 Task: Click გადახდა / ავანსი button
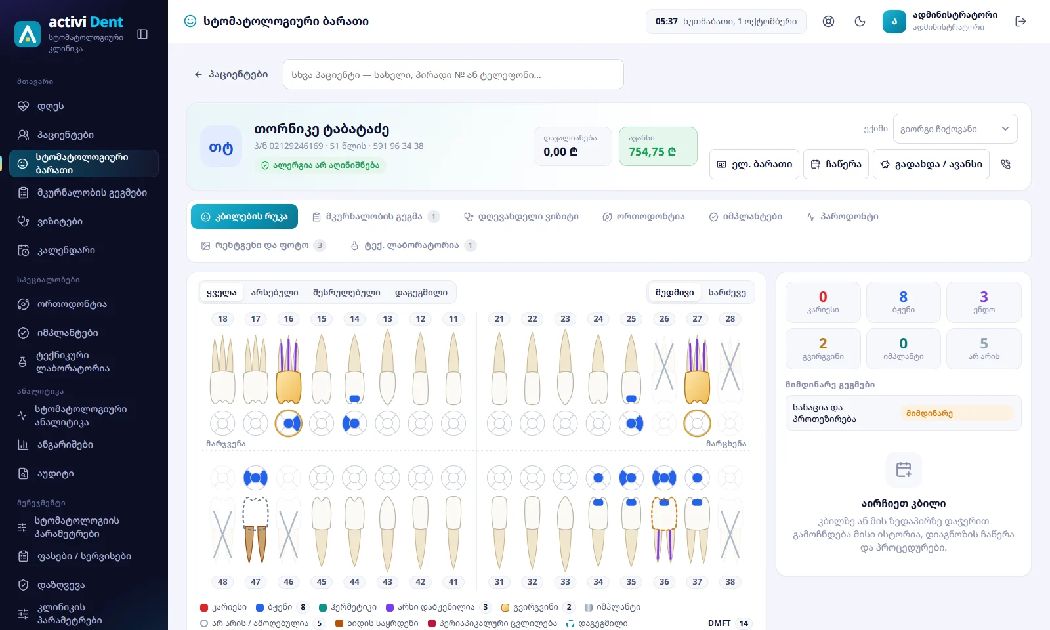(931, 164)
